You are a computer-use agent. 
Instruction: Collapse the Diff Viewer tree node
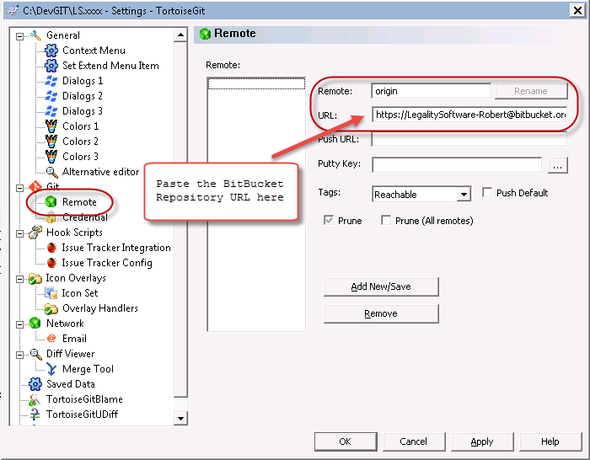tap(19, 355)
